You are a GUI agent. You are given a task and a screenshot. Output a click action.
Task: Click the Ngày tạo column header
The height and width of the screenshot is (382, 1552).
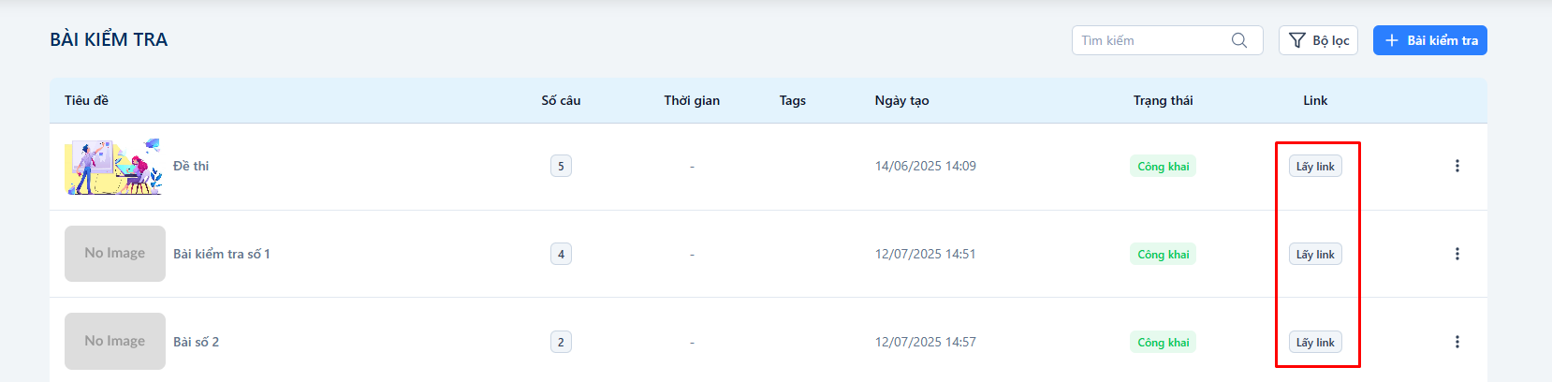point(901,100)
